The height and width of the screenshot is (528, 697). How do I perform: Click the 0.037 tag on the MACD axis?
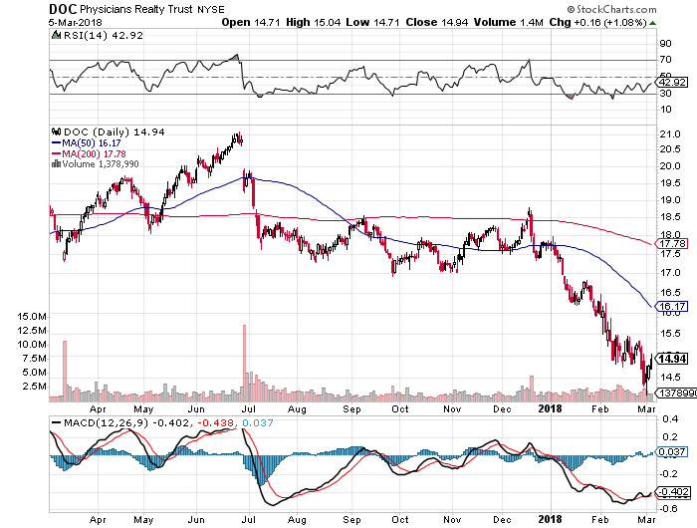[x=672, y=452]
